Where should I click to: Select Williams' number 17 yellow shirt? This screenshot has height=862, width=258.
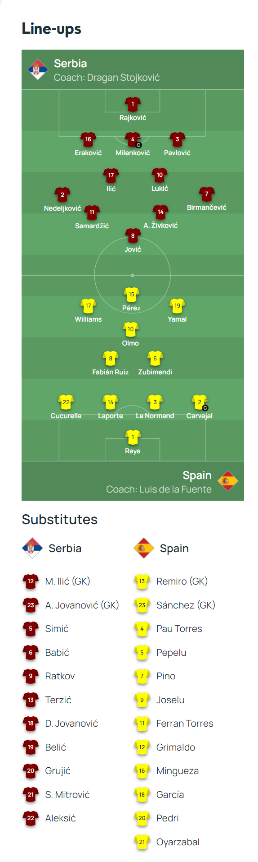click(88, 306)
